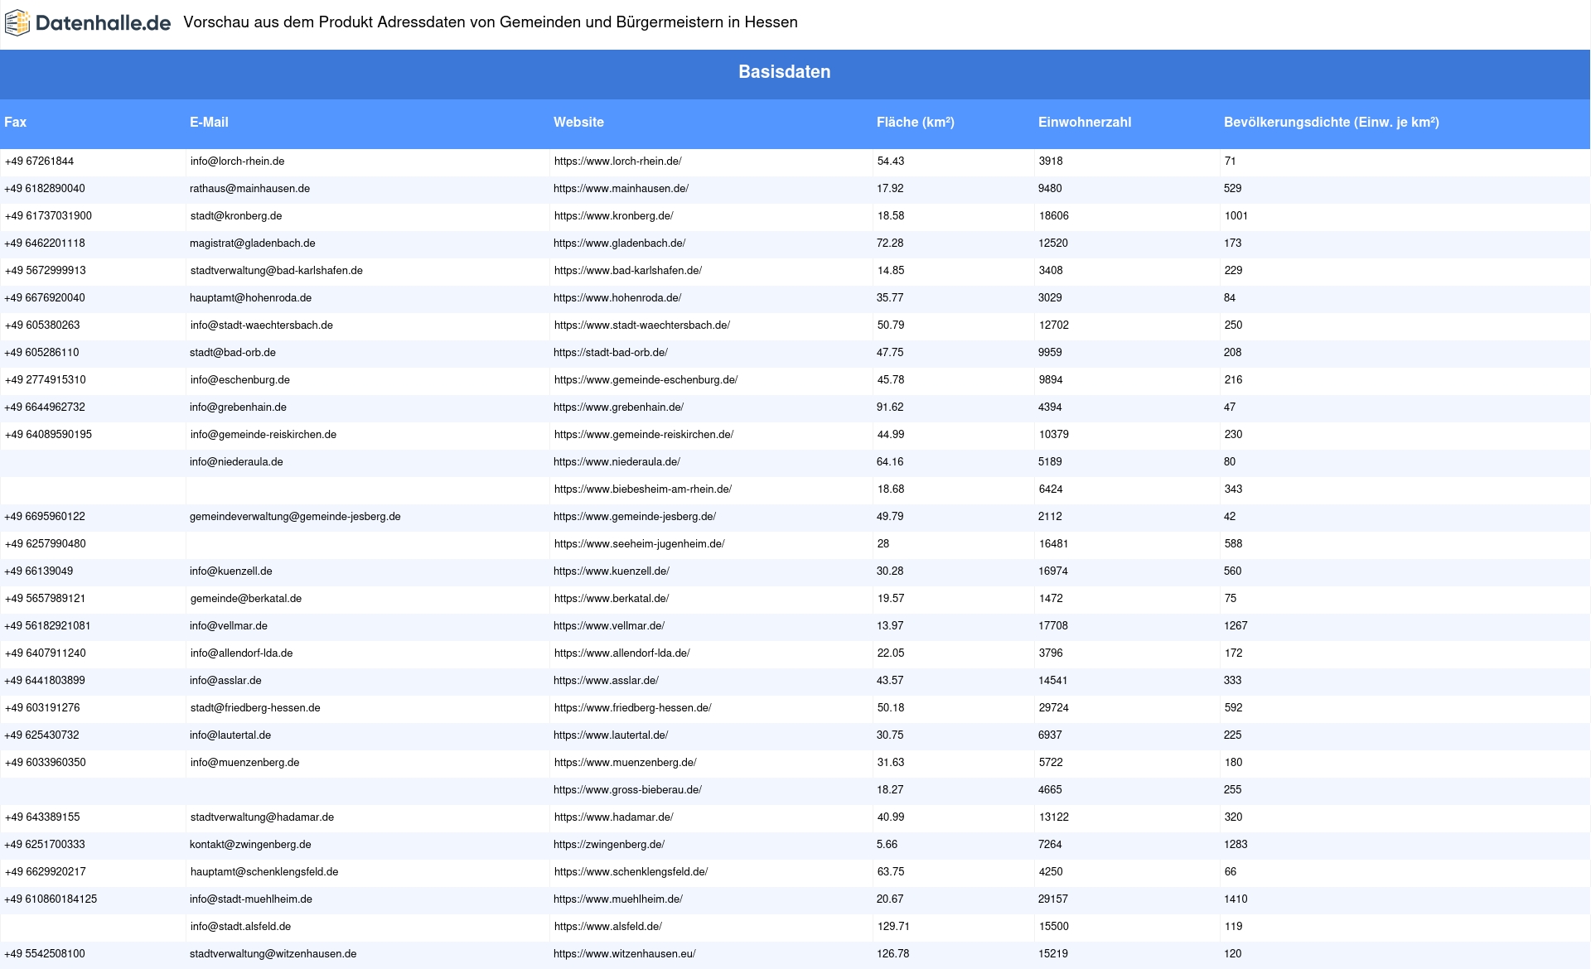Select email stadtverwaltung@bad-karlshafen.de
The height and width of the screenshot is (969, 1591).
277,271
